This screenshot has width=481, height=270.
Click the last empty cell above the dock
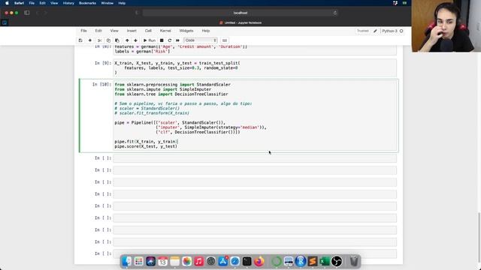click(255, 253)
